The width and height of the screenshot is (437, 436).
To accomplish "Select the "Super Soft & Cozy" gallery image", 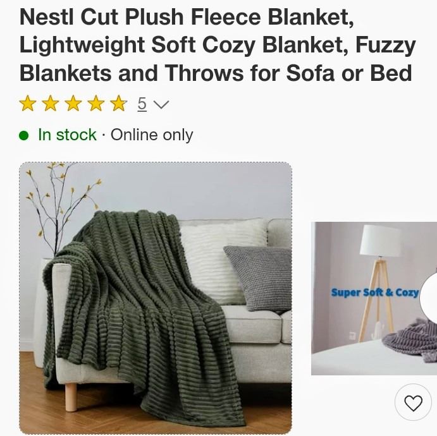I will [x=374, y=298].
